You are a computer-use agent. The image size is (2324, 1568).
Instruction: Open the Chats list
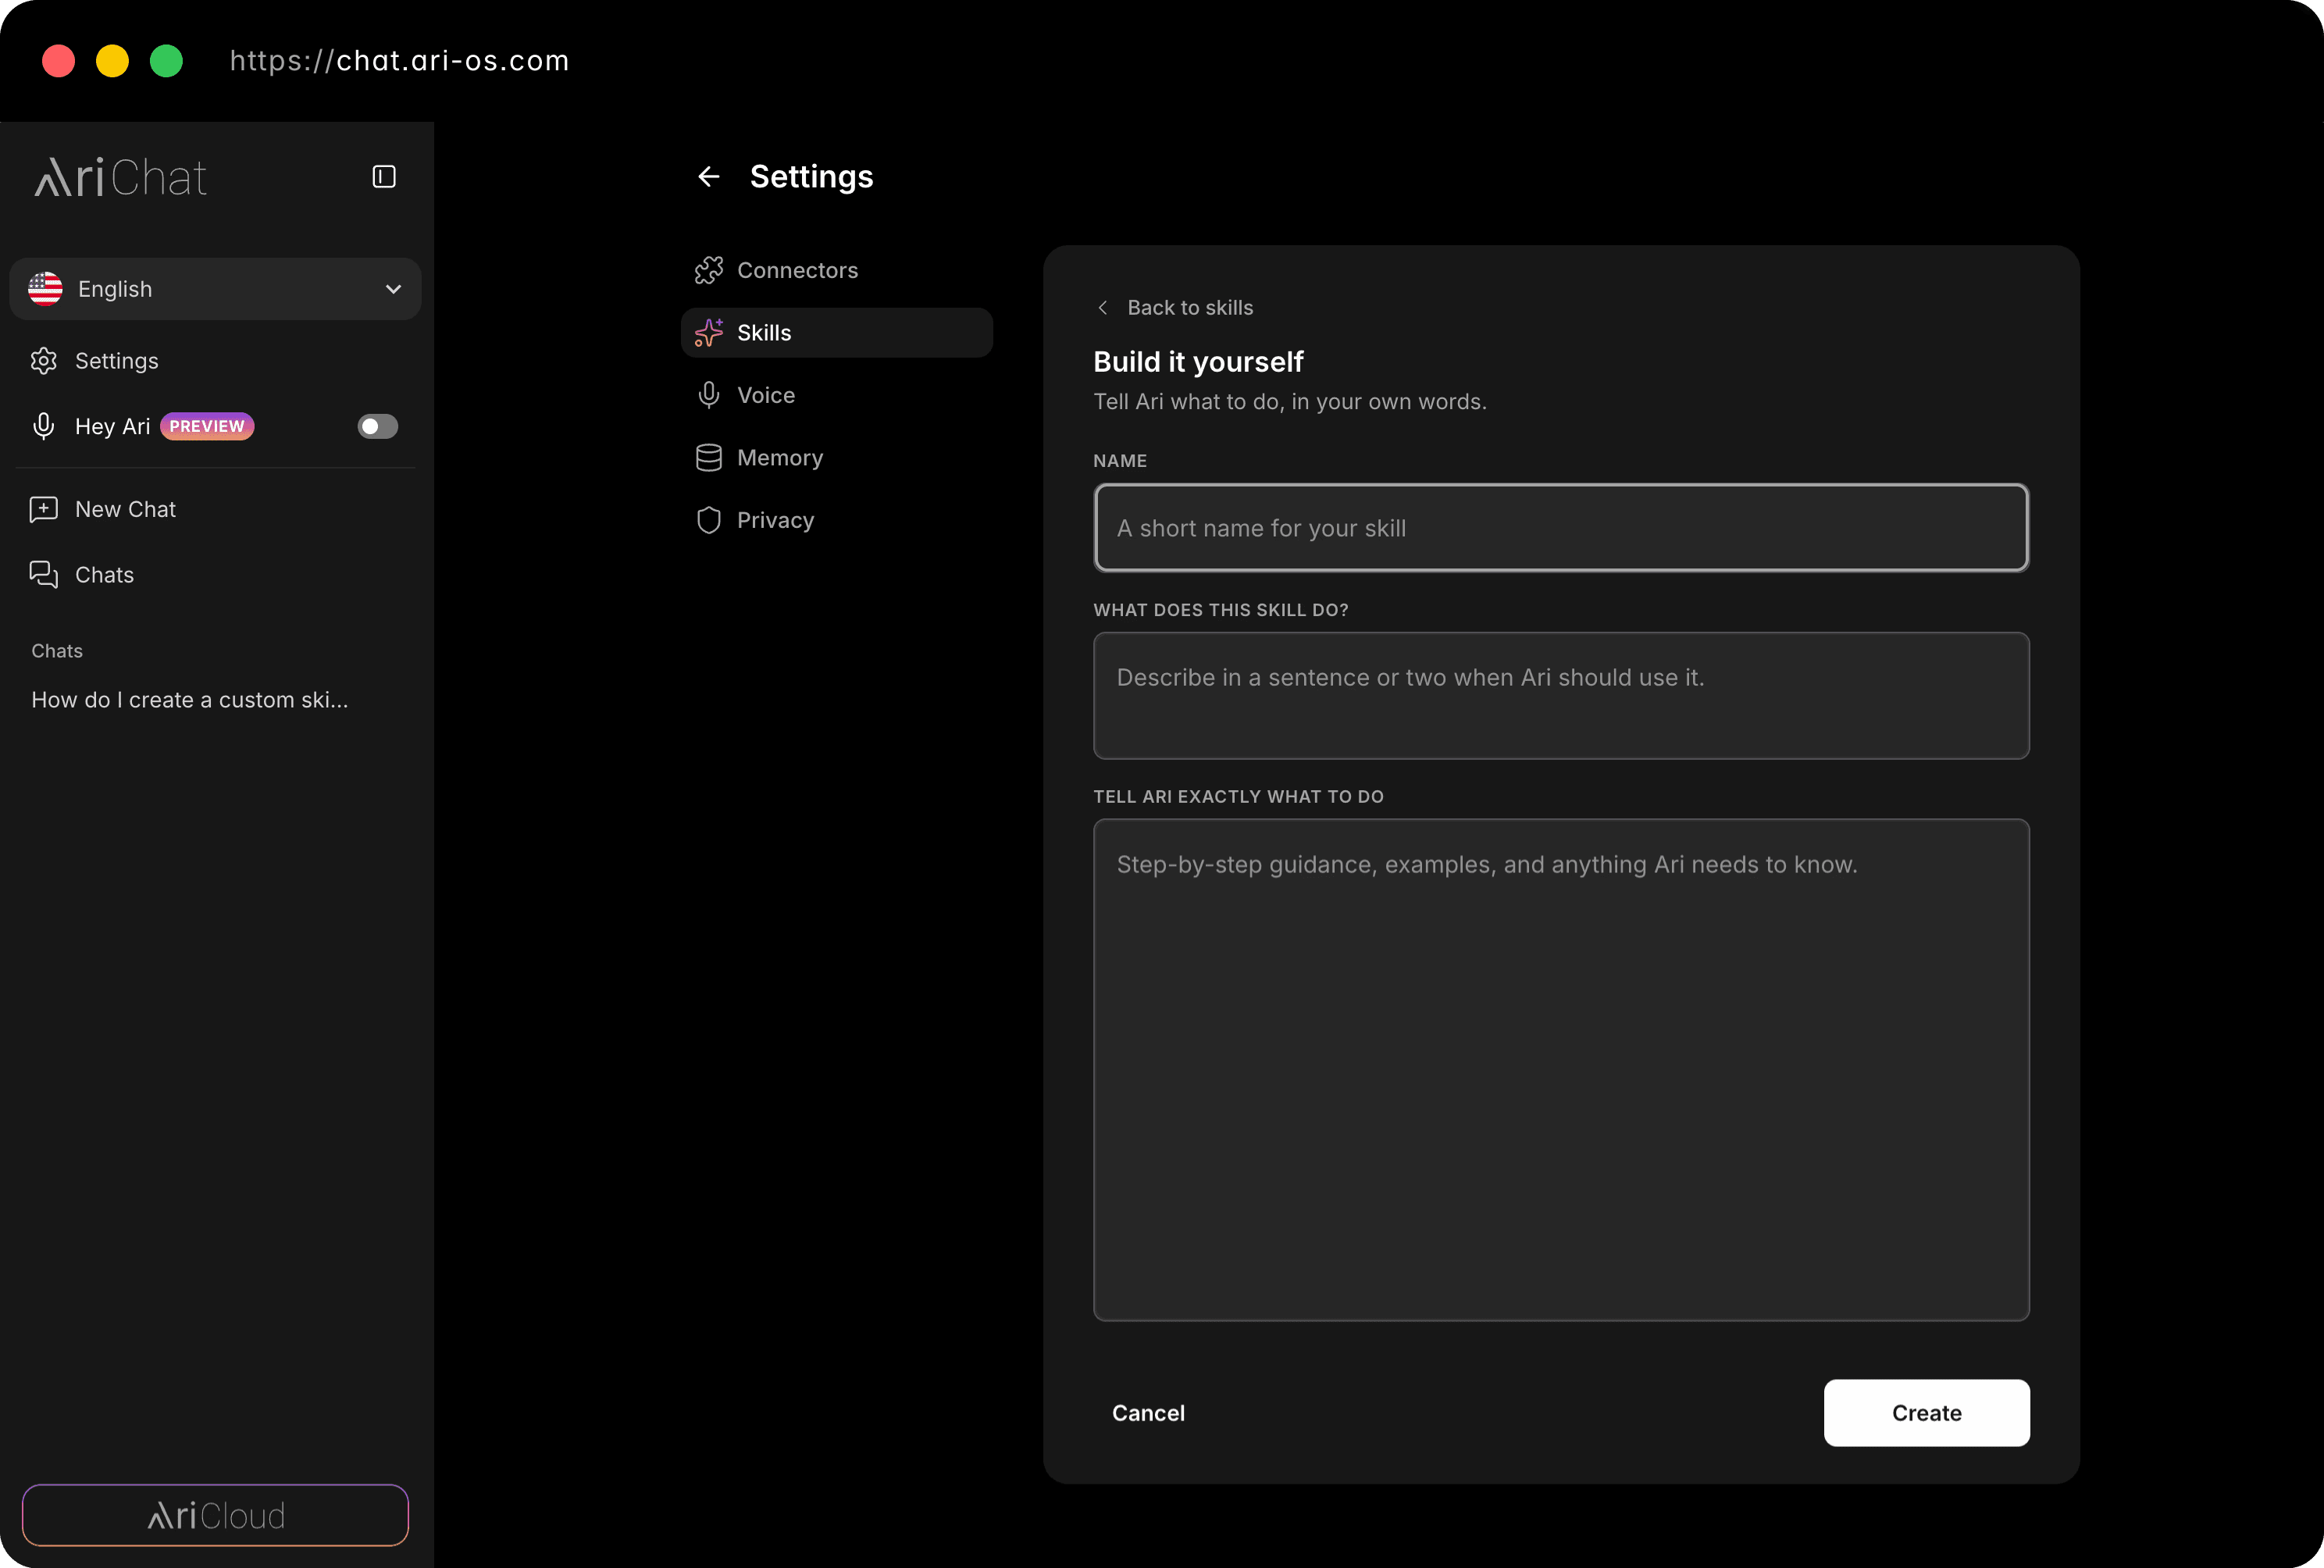(x=215, y=575)
